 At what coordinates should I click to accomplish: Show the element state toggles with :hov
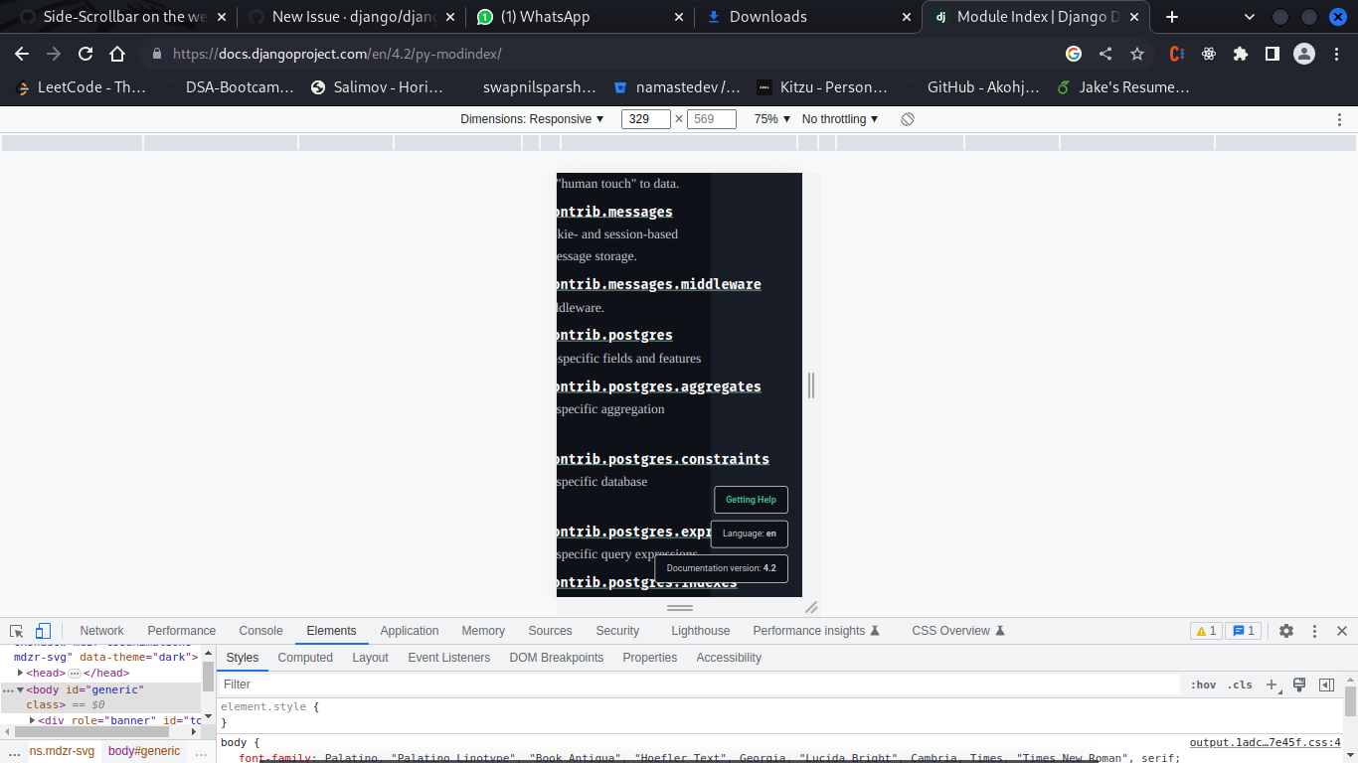[1202, 685]
